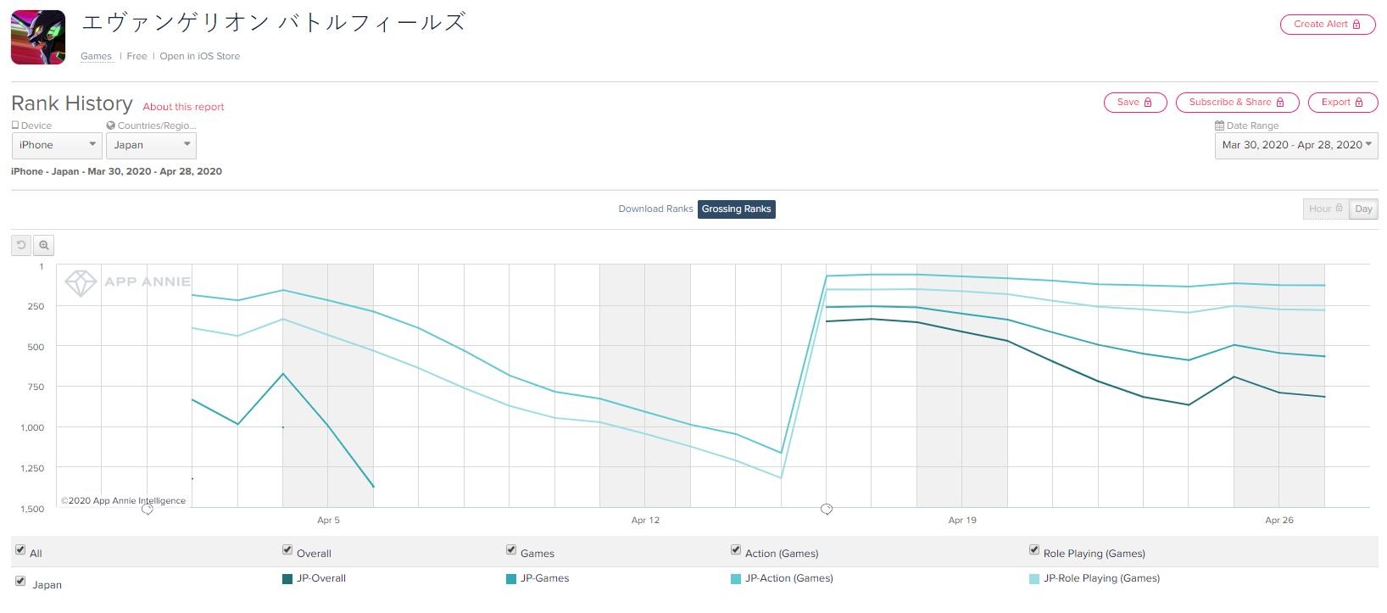The image size is (1387, 613).
Task: Open the date range picker dropdown
Action: pos(1295,145)
